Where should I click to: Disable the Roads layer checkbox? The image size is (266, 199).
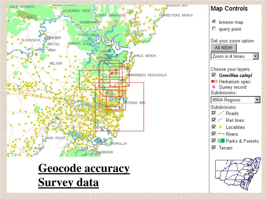click(214, 113)
